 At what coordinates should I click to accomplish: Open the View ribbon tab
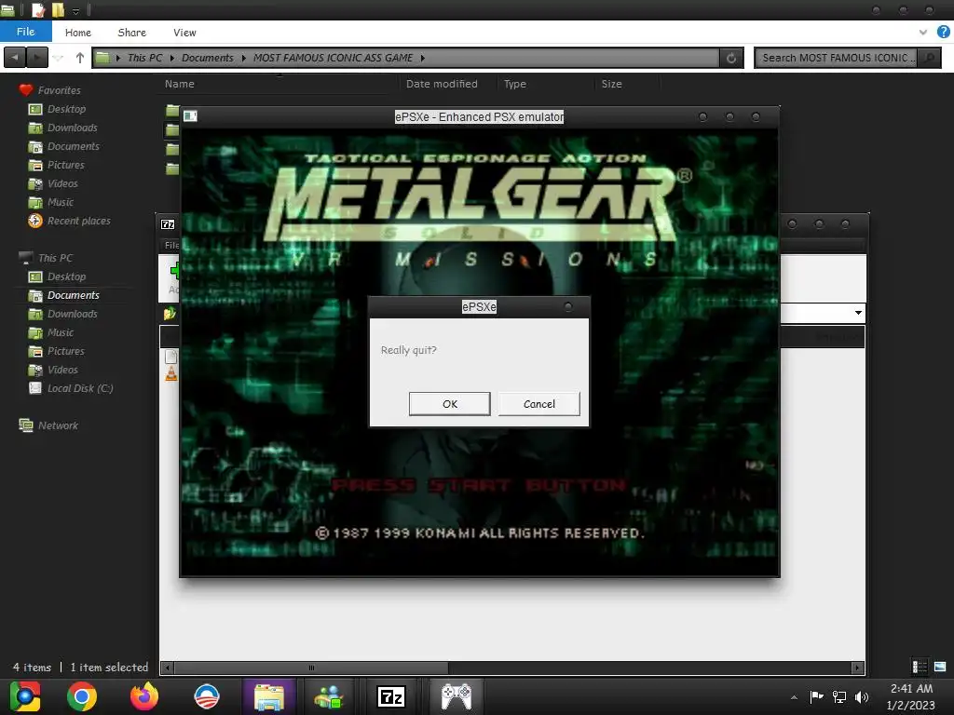click(x=184, y=33)
